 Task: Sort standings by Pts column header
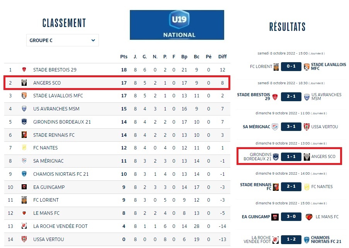click(x=124, y=57)
